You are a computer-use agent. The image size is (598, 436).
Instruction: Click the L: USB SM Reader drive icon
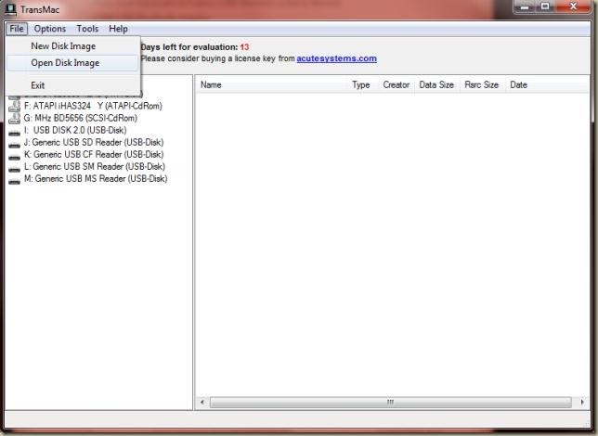(15, 169)
